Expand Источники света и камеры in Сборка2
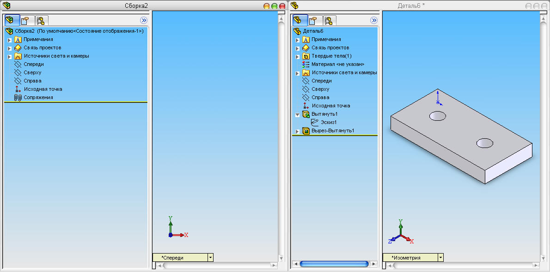The width and height of the screenshot is (550, 272). (9, 56)
